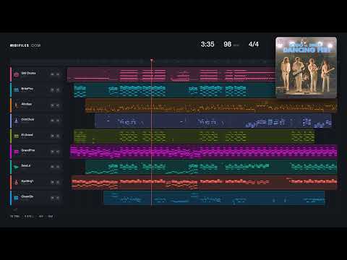The image size is (347, 260).
Task: Click the green El.Grand MIDI clip
Action: point(194,136)
